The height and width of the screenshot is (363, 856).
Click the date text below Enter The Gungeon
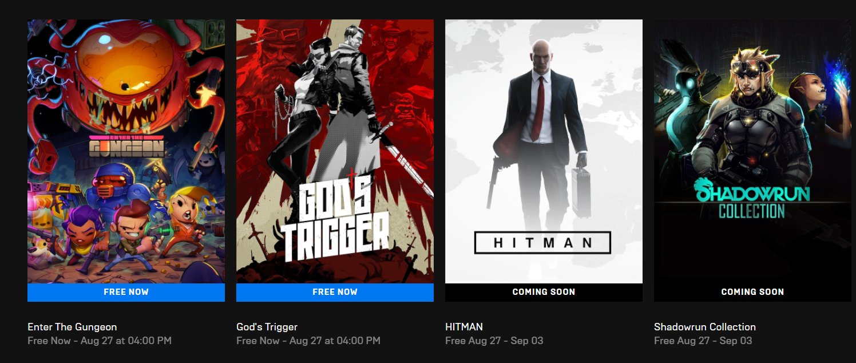[100, 341]
